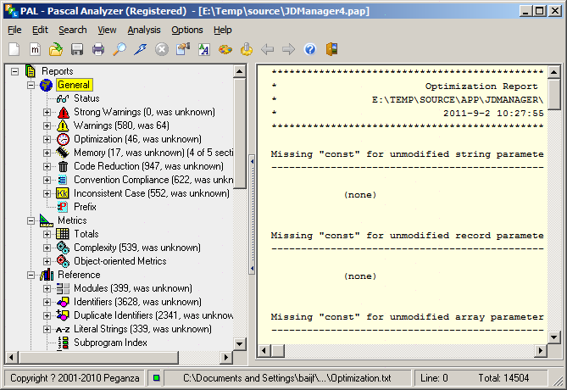
Task: Open the Edit menu
Action: (x=40, y=30)
